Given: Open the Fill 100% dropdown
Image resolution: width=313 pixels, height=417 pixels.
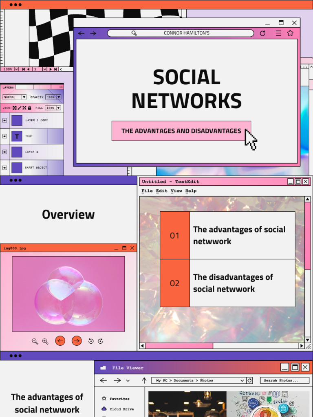Looking at the screenshot, I should pyautogui.click(x=58, y=108).
